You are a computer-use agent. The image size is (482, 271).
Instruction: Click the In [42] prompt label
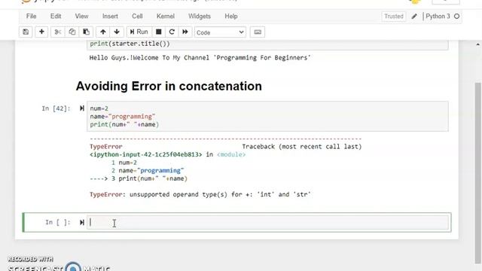pos(56,108)
